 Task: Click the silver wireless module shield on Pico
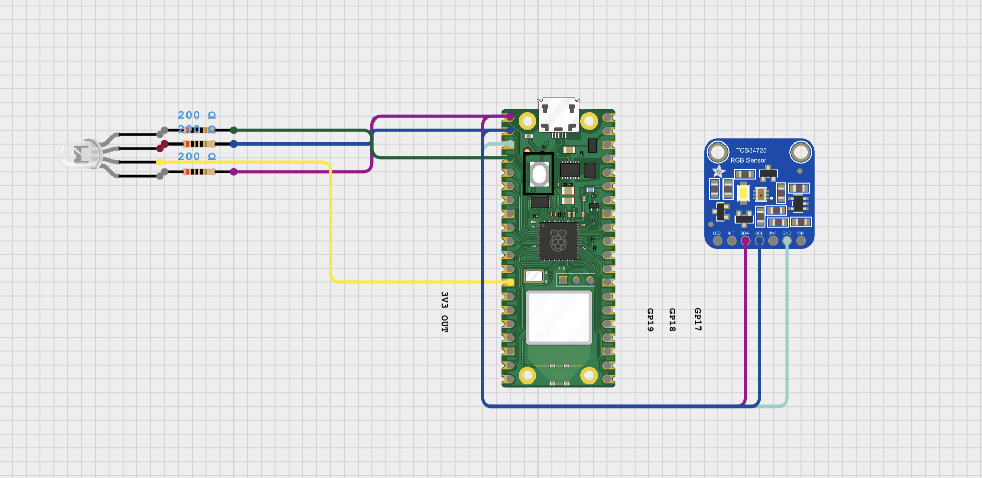pos(559,317)
